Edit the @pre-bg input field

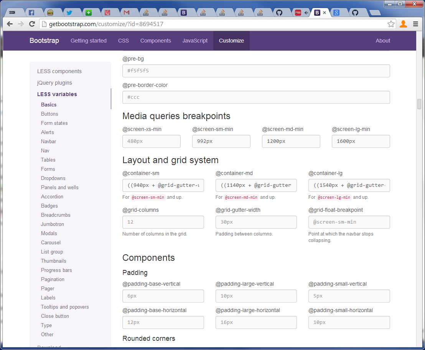click(x=256, y=71)
